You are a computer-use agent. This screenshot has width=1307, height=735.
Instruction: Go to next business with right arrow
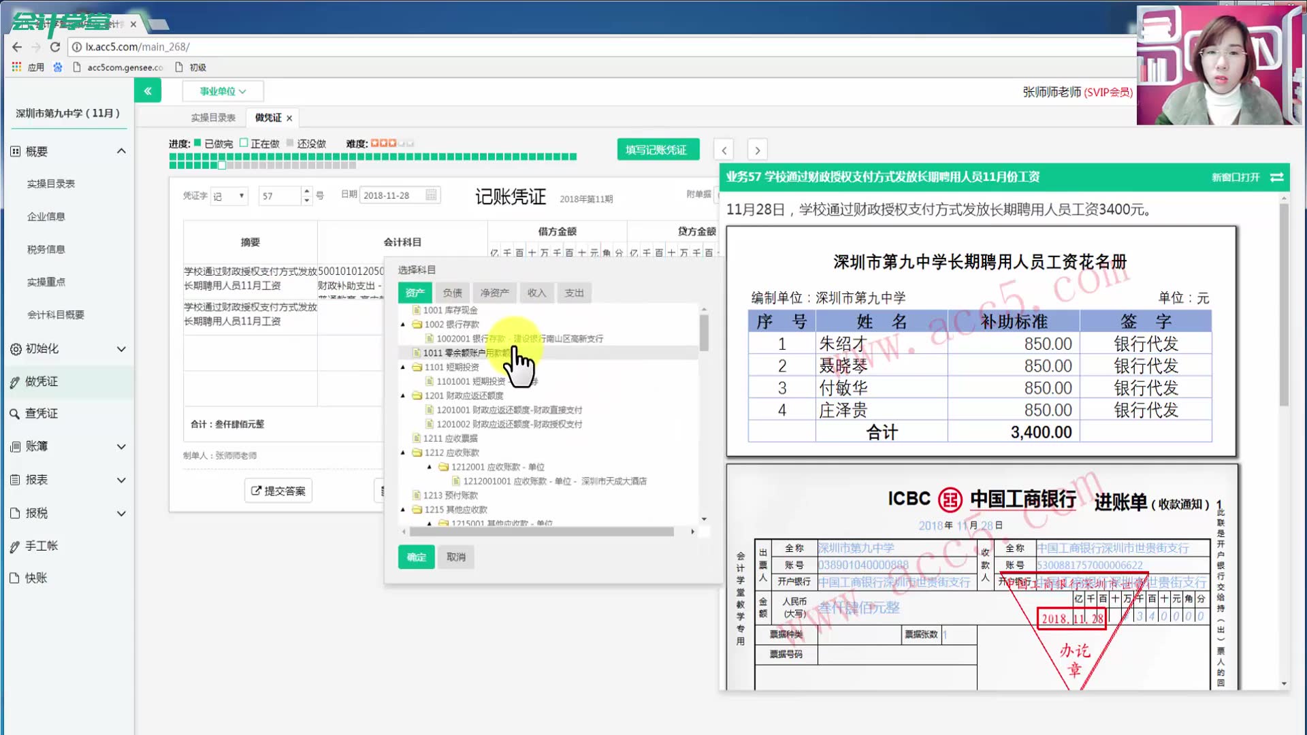tap(757, 150)
